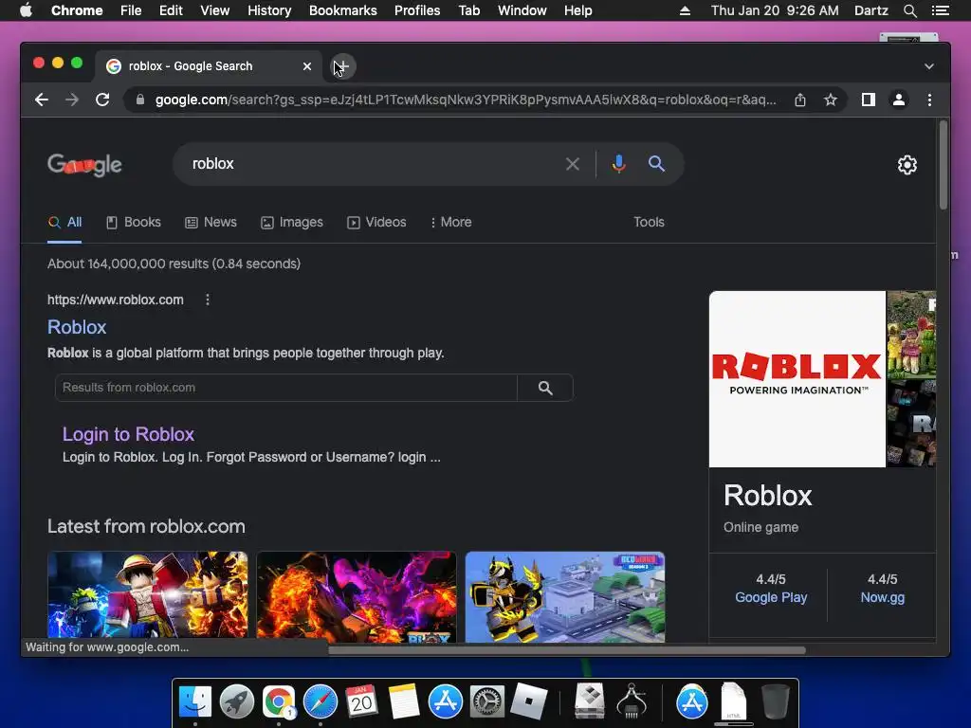Click the magnifier in Results from roblox.com box
The width and height of the screenshot is (971, 728).
pos(545,388)
